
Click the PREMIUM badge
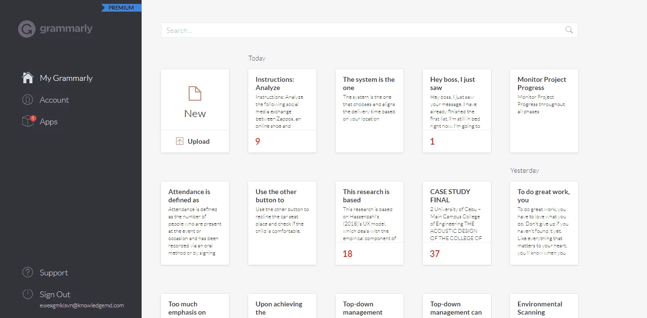[121, 8]
